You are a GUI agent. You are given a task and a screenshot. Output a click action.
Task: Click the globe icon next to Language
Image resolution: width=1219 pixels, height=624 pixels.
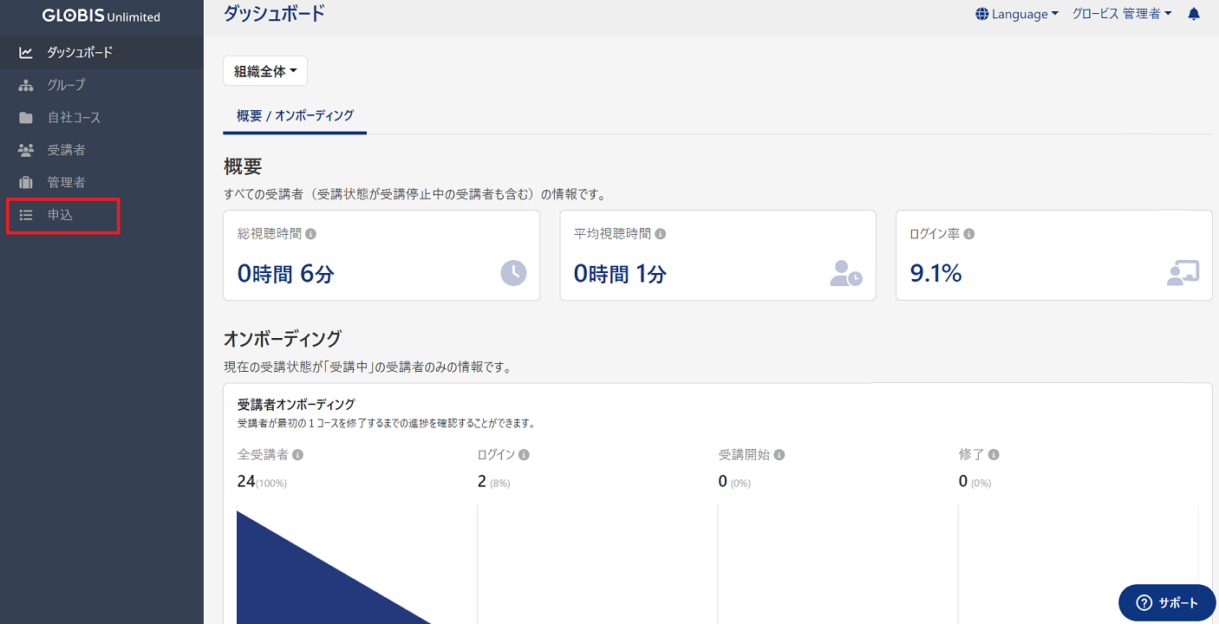point(982,14)
